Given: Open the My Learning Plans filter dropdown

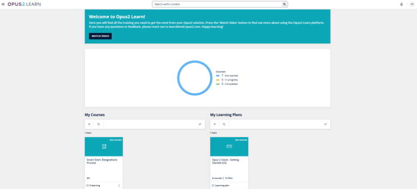Looking at the screenshot, I should (x=215, y=124).
